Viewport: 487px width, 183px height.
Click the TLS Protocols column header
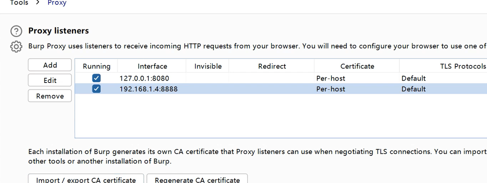coord(463,66)
